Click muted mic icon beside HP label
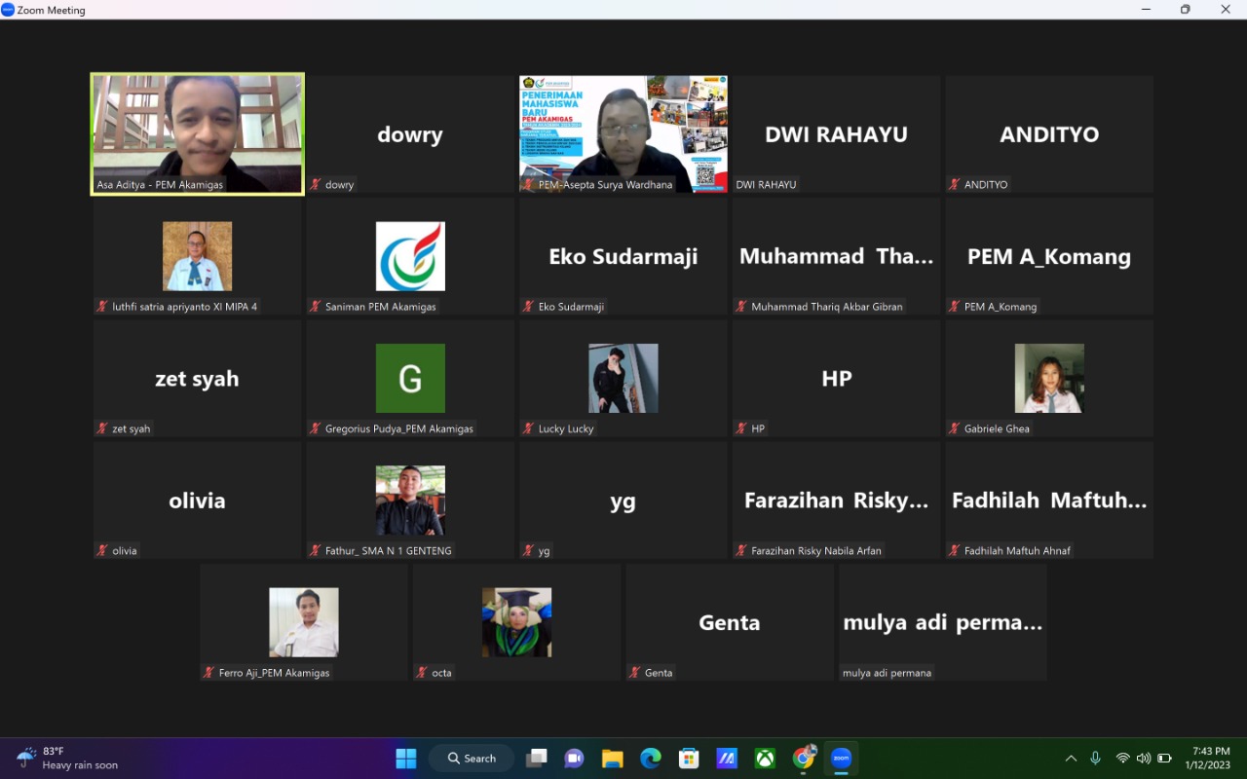 [741, 428]
